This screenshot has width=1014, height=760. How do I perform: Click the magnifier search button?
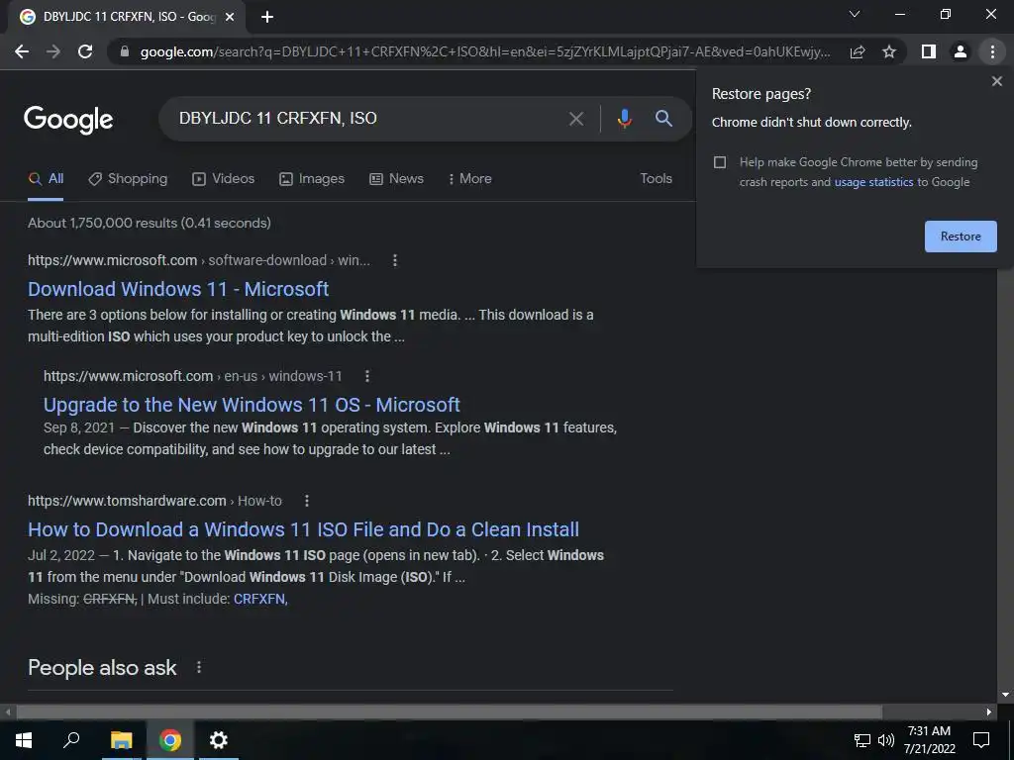[x=663, y=119]
